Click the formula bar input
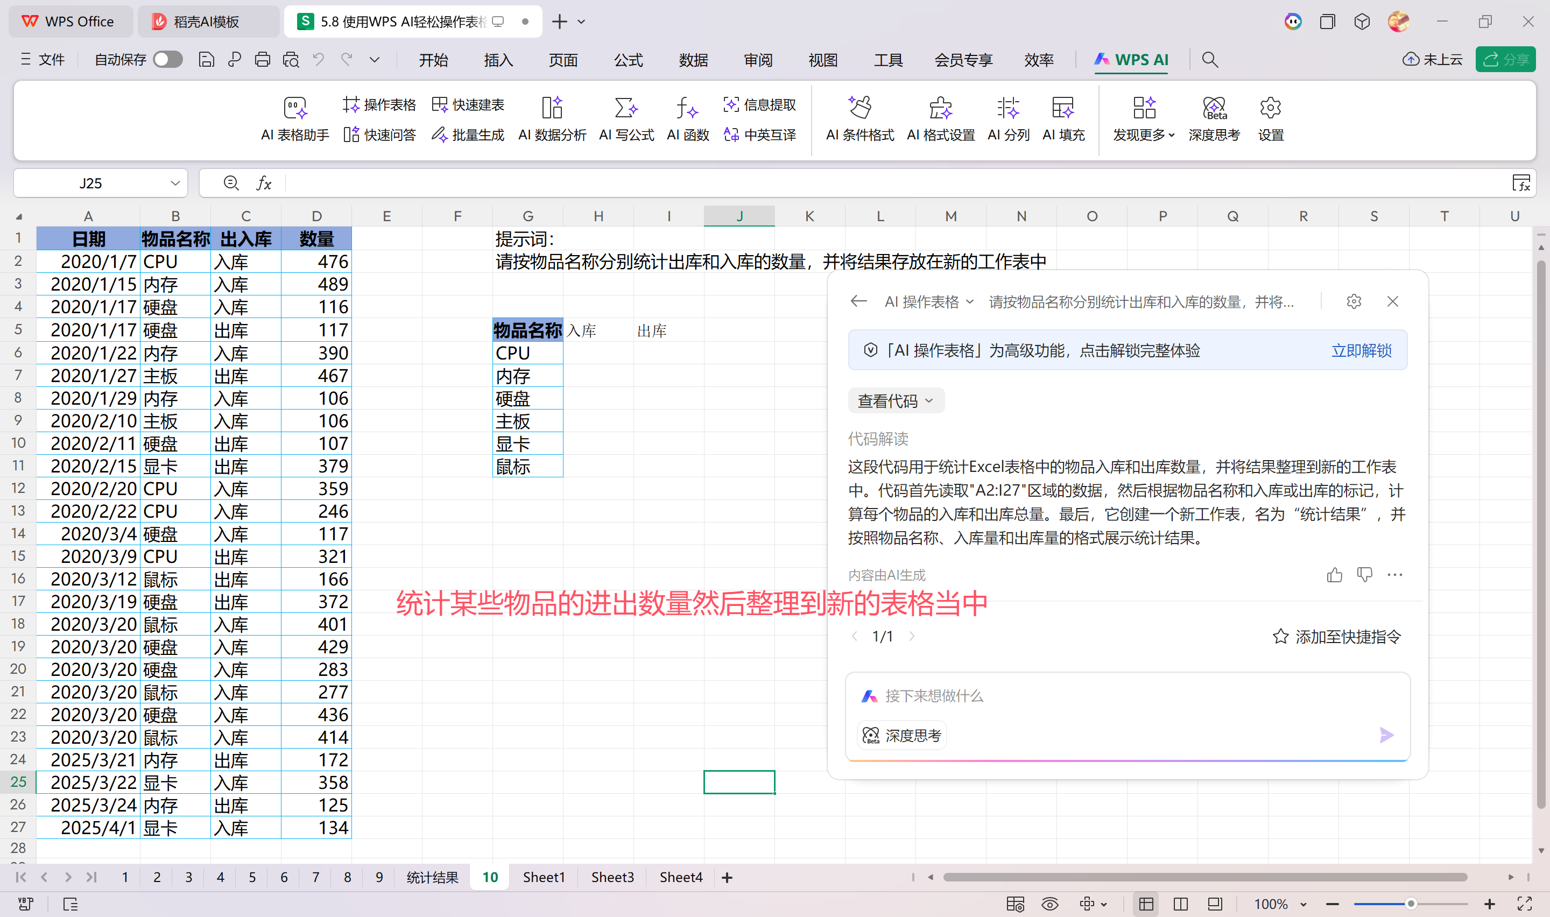This screenshot has height=917, width=1550. click(x=896, y=183)
